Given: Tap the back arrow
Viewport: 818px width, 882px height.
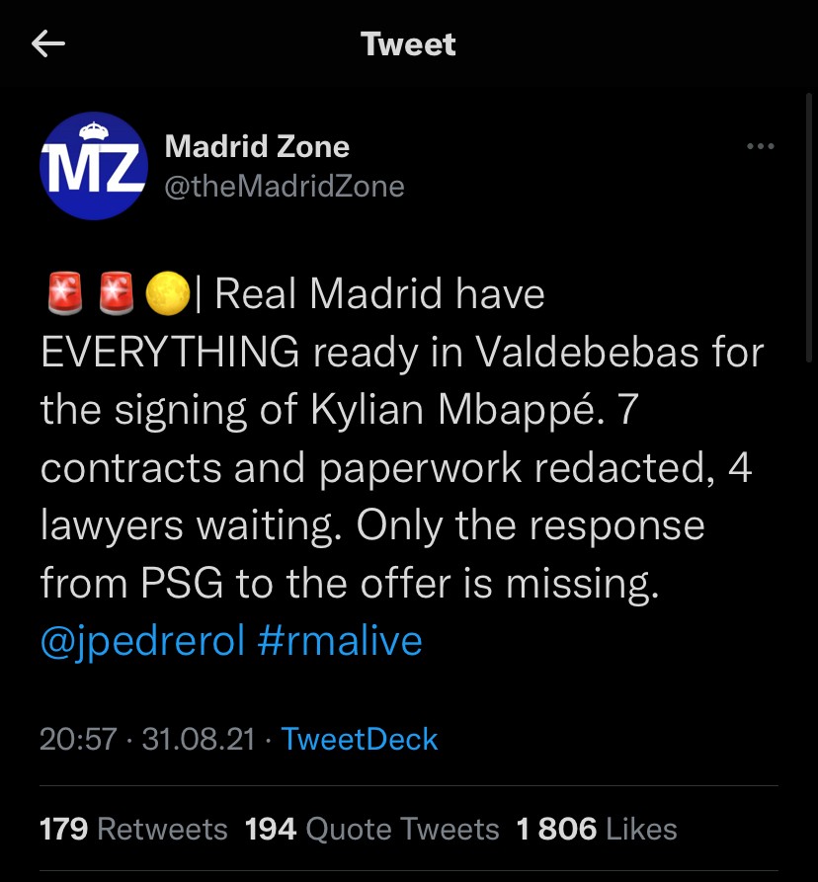Looking at the screenshot, I should pyautogui.click(x=48, y=44).
